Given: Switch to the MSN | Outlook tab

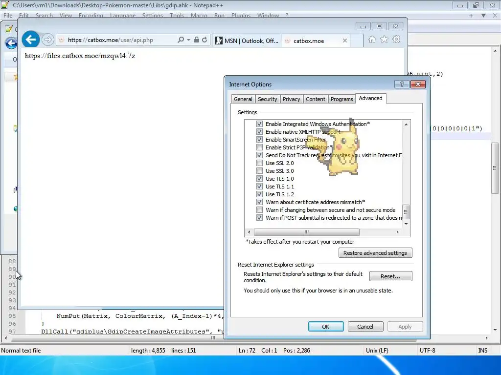Looking at the screenshot, I should pyautogui.click(x=247, y=41).
